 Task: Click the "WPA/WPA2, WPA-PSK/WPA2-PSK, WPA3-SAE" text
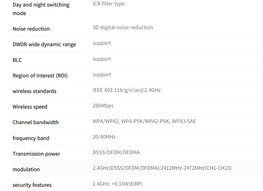click(144, 121)
